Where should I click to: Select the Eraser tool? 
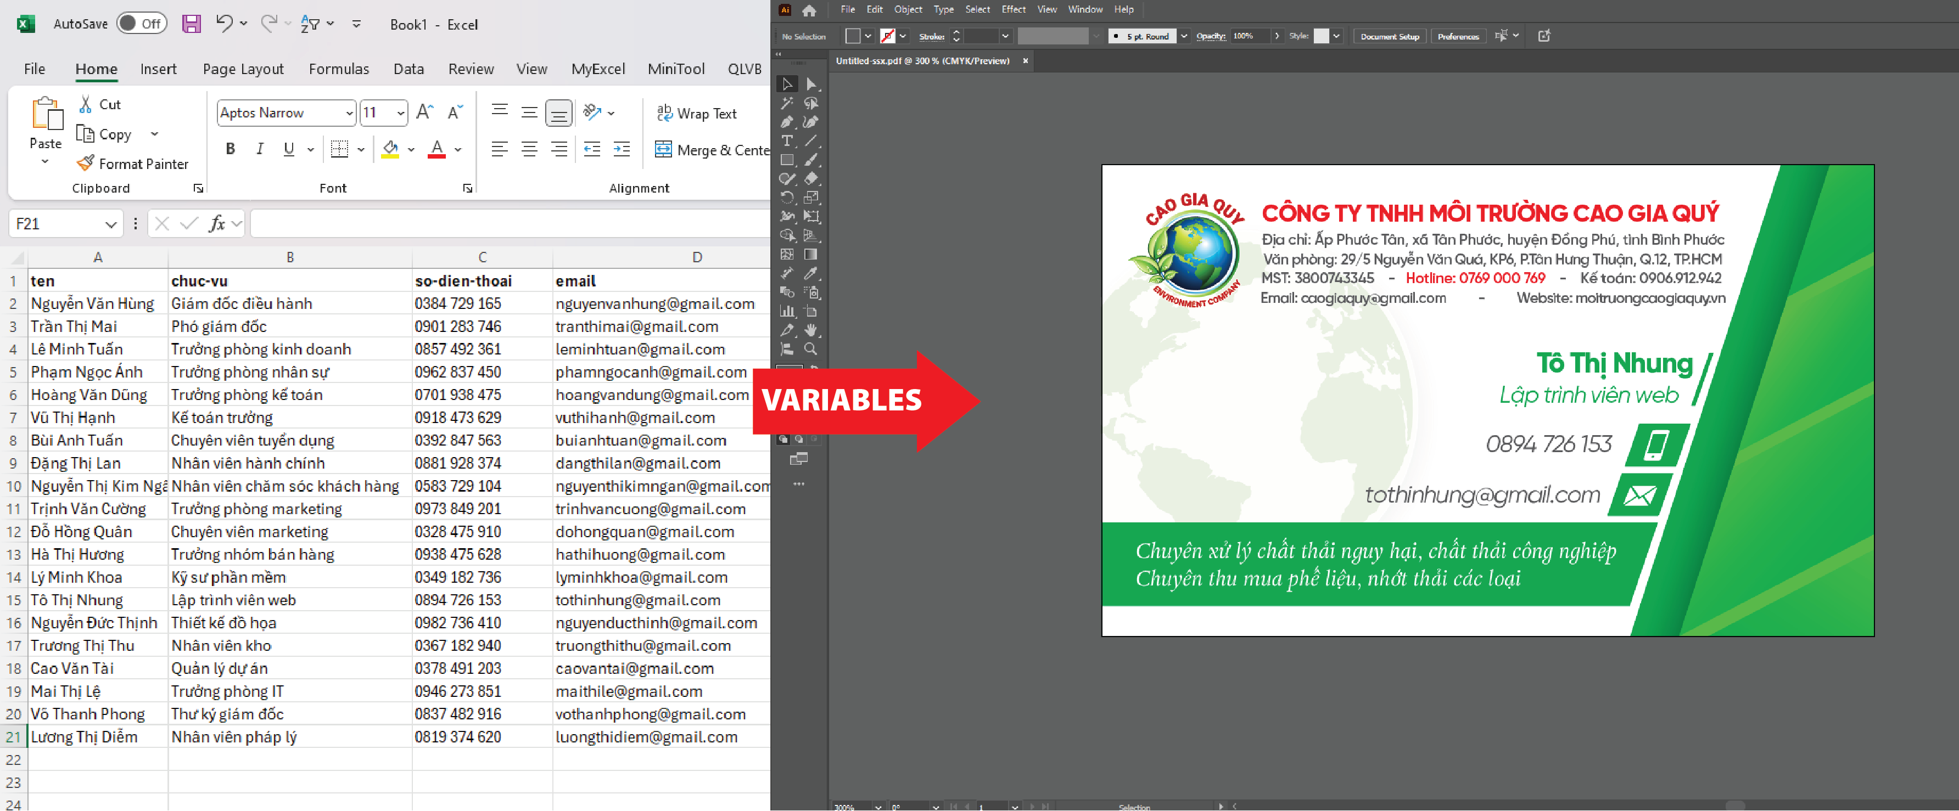click(x=811, y=179)
